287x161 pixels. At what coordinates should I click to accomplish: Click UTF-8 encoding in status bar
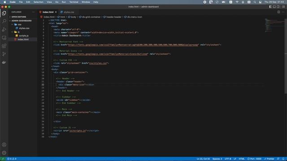point(228,159)
